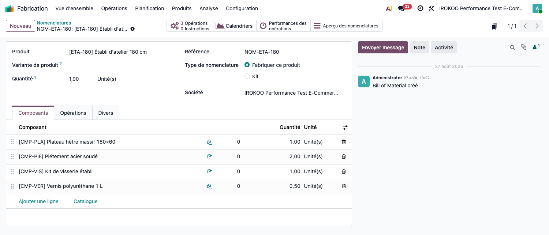Open the copy icon on the Vernis polyuréthane row
Image resolution: width=549 pixels, height=235 pixels.
click(x=210, y=186)
